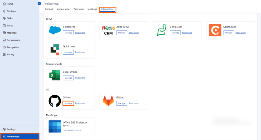Read more about ChargeBee

(x=241, y=32)
